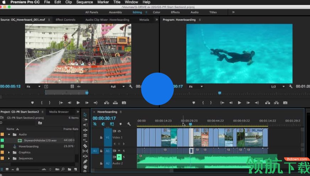This screenshot has width=310, height=176.
Task: Select the Ripple Edit tool
Action: point(85,130)
